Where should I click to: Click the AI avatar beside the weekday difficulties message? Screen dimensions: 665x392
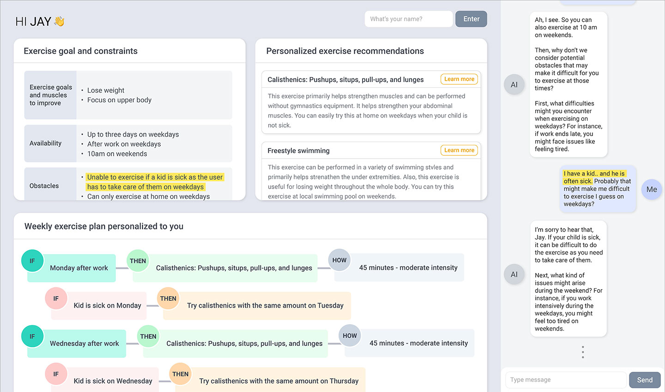(x=514, y=84)
